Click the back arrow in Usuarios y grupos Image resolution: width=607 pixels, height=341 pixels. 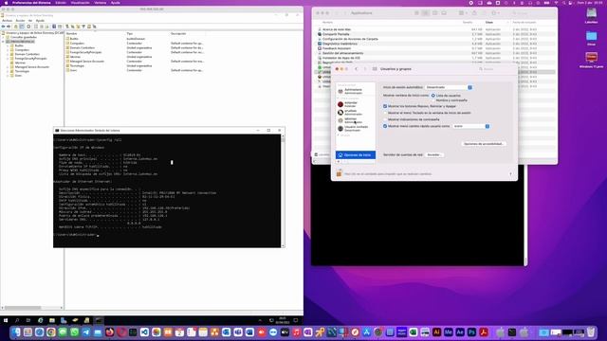[x=357, y=69]
